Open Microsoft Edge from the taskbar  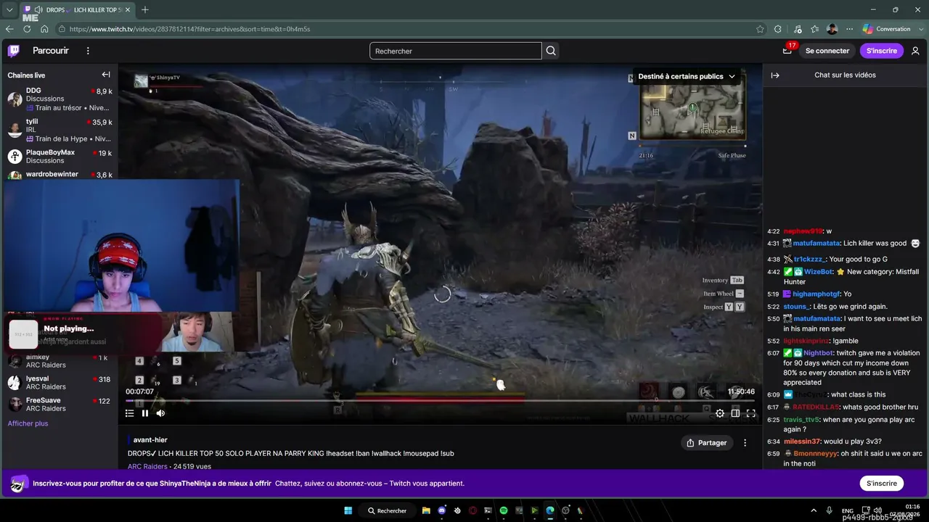550,510
